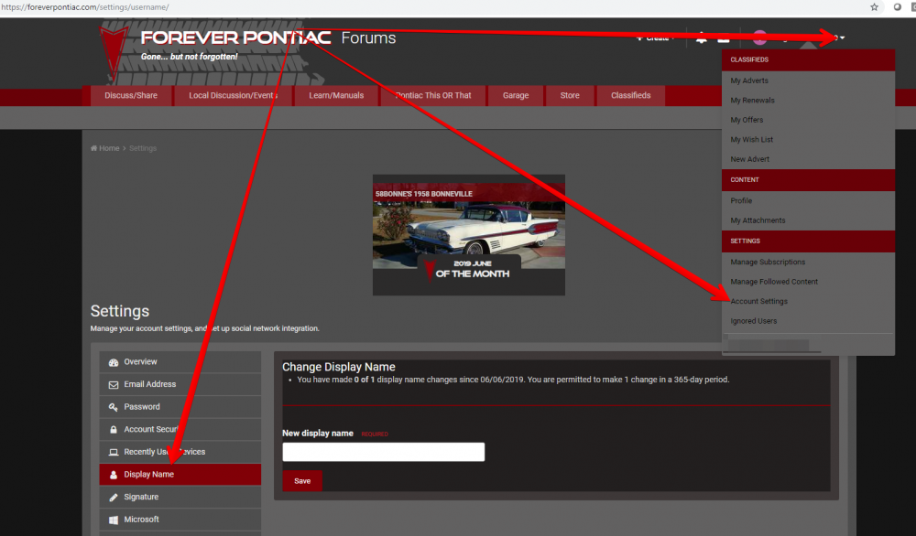Click the Overview dashboard icon in sidebar
This screenshot has width=916, height=536.
tap(114, 362)
